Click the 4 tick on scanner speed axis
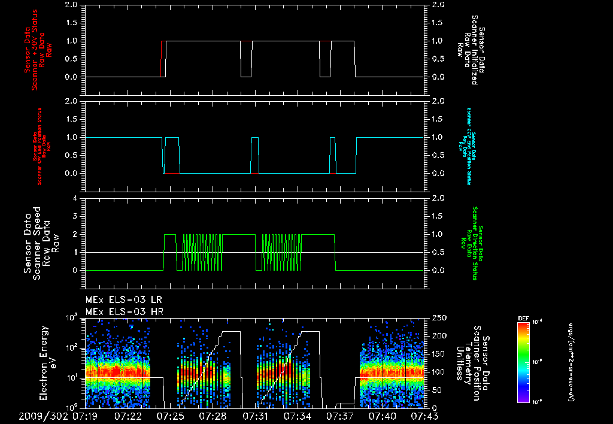613x424 pixels. click(75, 198)
